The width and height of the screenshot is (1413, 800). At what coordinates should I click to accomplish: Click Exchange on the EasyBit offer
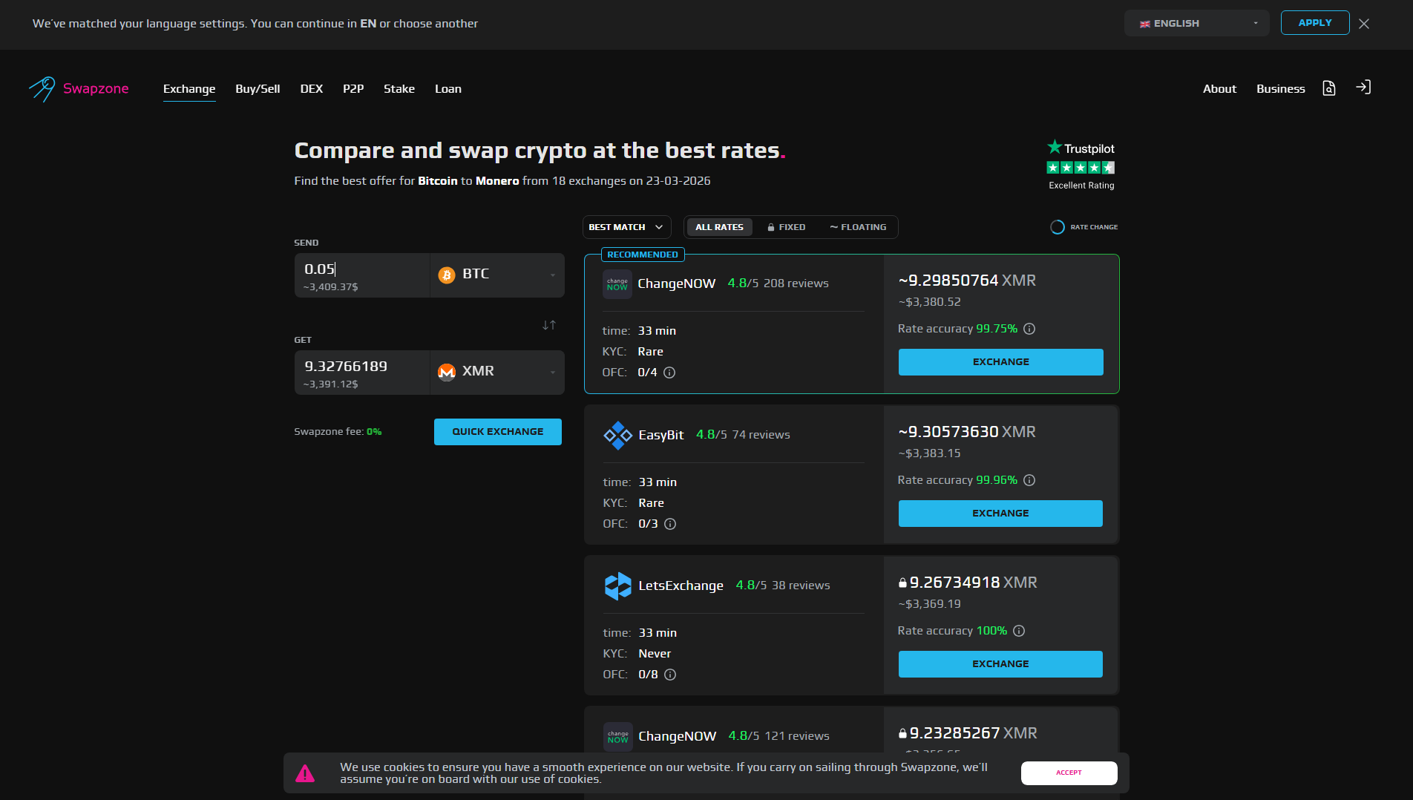pyautogui.click(x=1000, y=514)
